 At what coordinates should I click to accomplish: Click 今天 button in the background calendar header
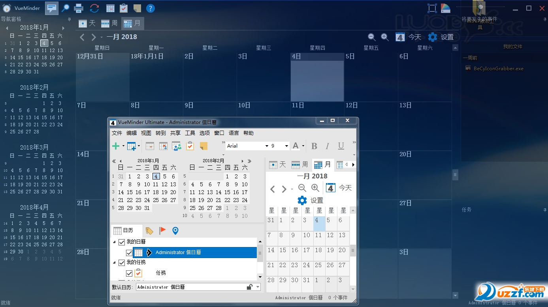408,37
